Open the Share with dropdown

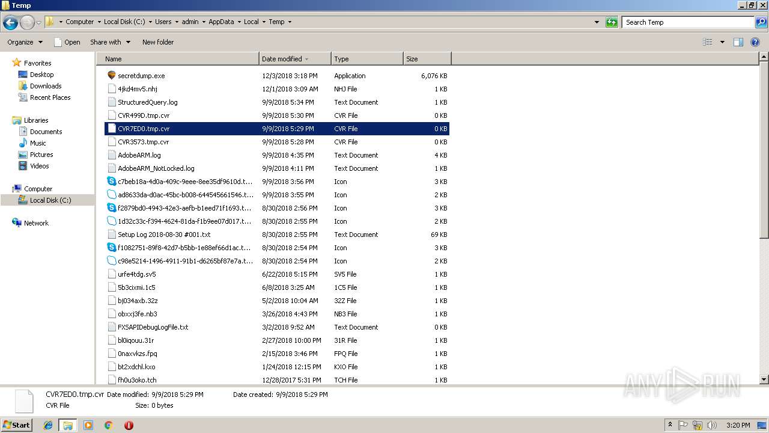tap(110, 42)
